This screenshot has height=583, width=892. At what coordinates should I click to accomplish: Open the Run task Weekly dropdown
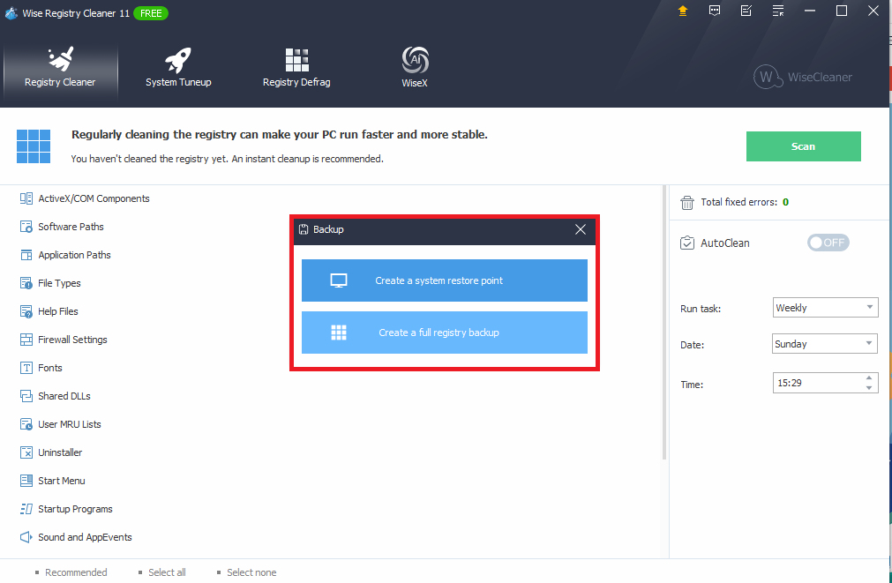coord(825,308)
